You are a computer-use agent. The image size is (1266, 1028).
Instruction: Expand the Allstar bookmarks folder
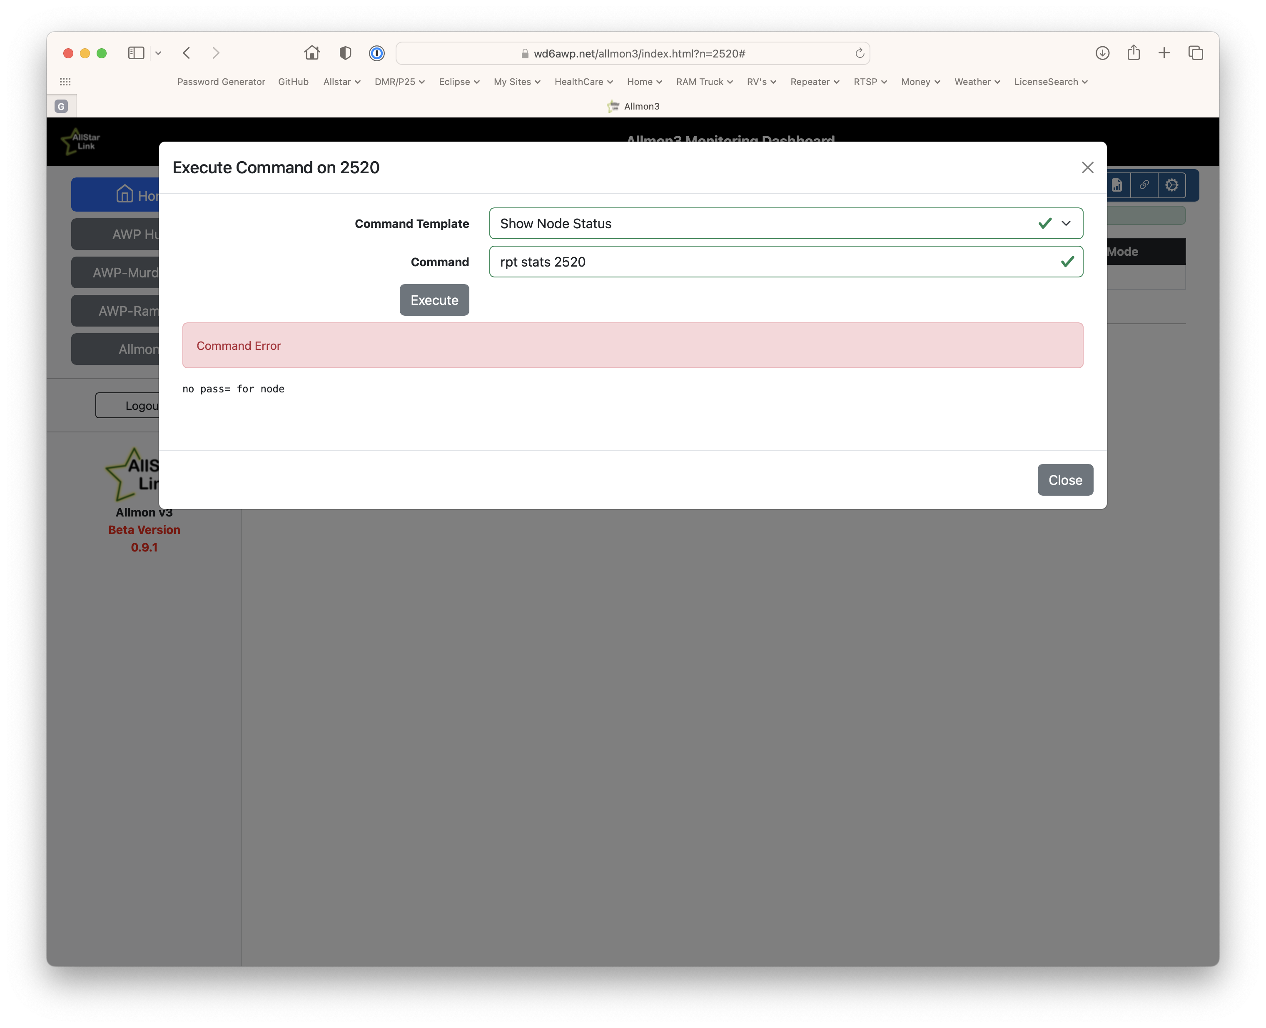click(x=341, y=82)
